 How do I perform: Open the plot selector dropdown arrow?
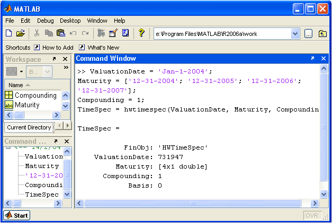(21, 71)
